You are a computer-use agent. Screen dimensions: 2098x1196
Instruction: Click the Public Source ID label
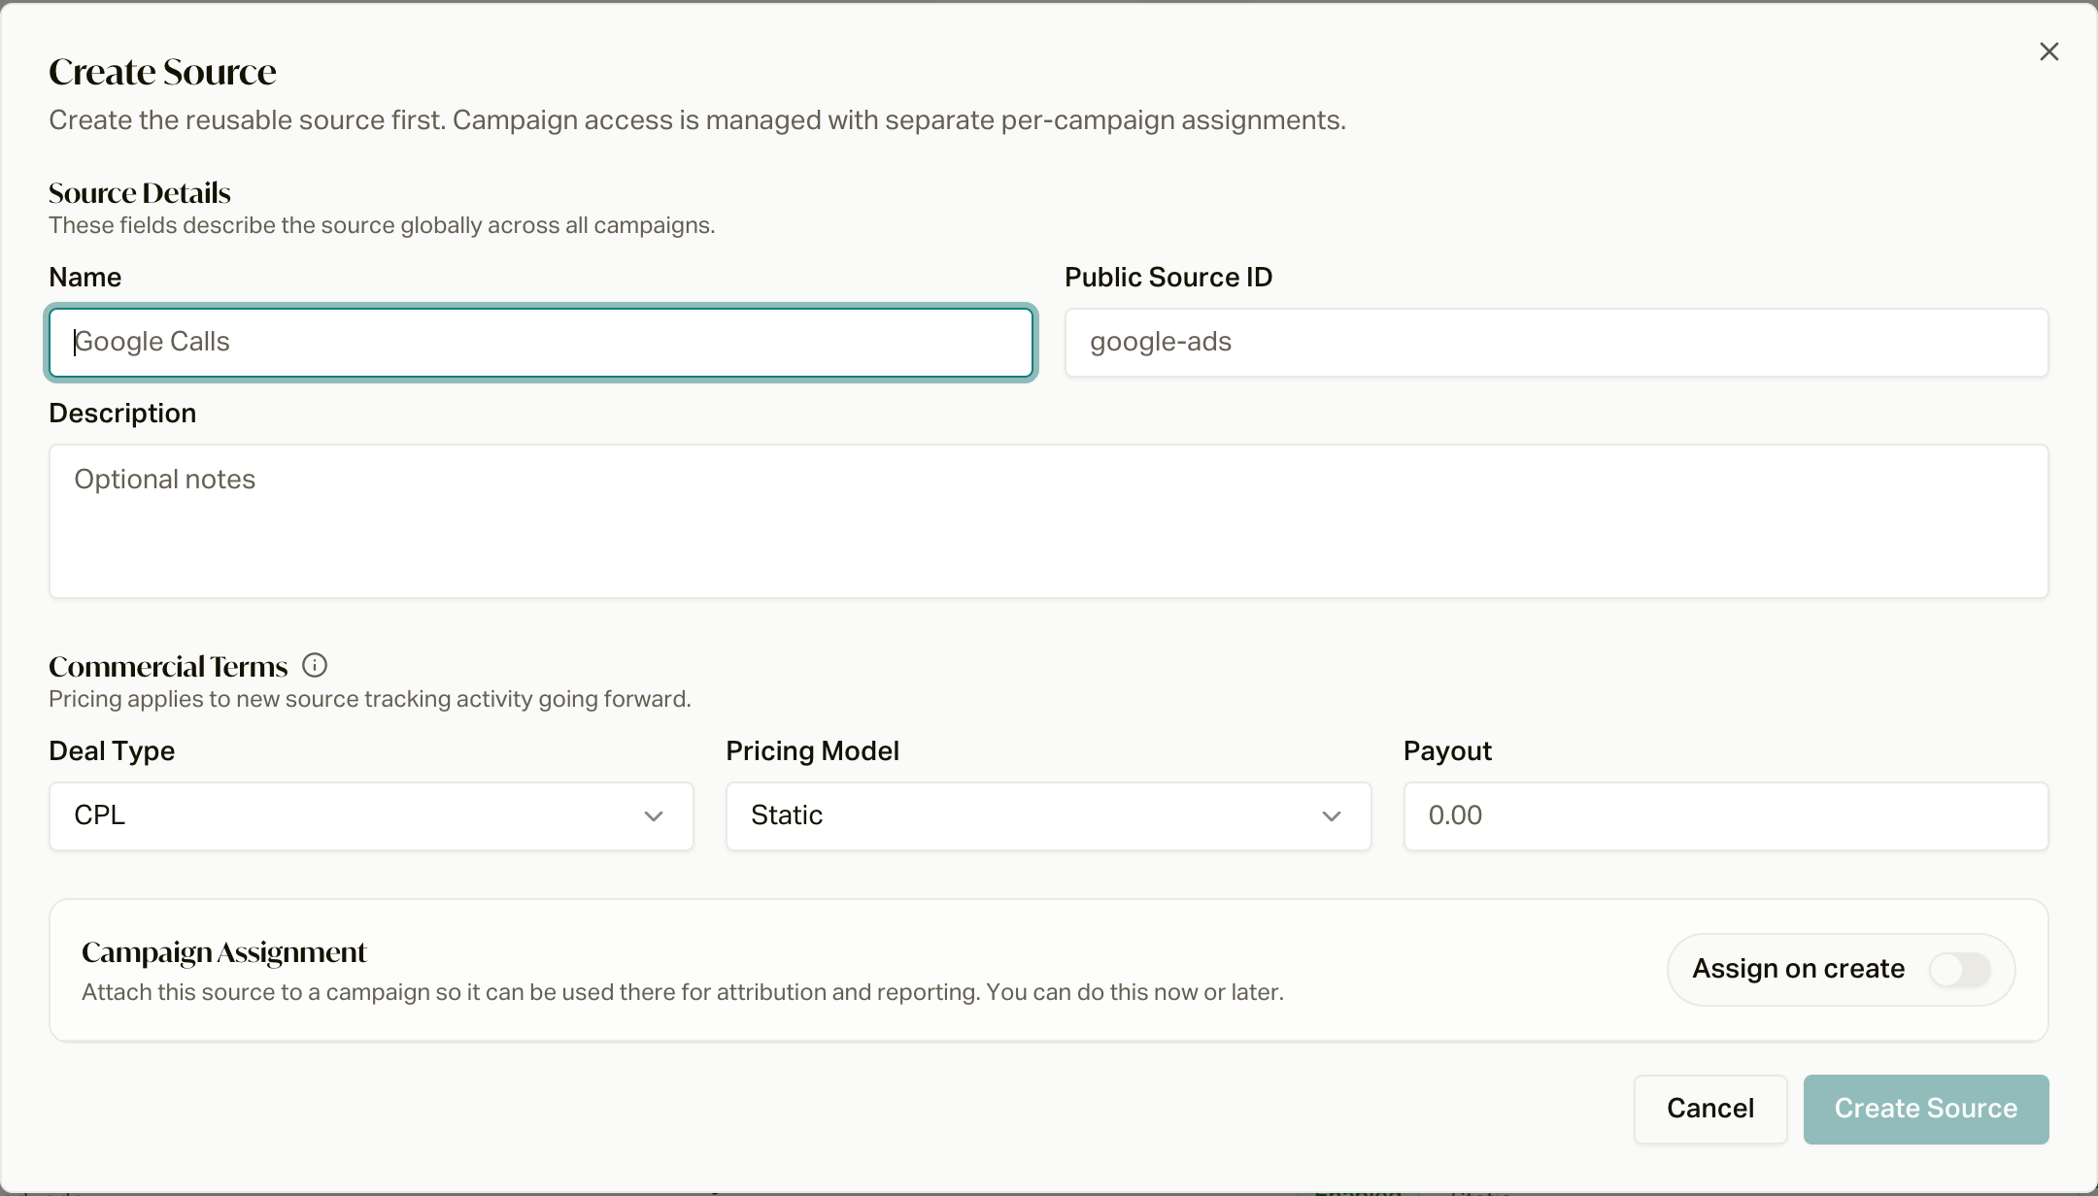coord(1168,278)
